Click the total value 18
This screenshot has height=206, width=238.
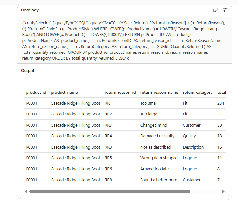click(x=220, y=136)
